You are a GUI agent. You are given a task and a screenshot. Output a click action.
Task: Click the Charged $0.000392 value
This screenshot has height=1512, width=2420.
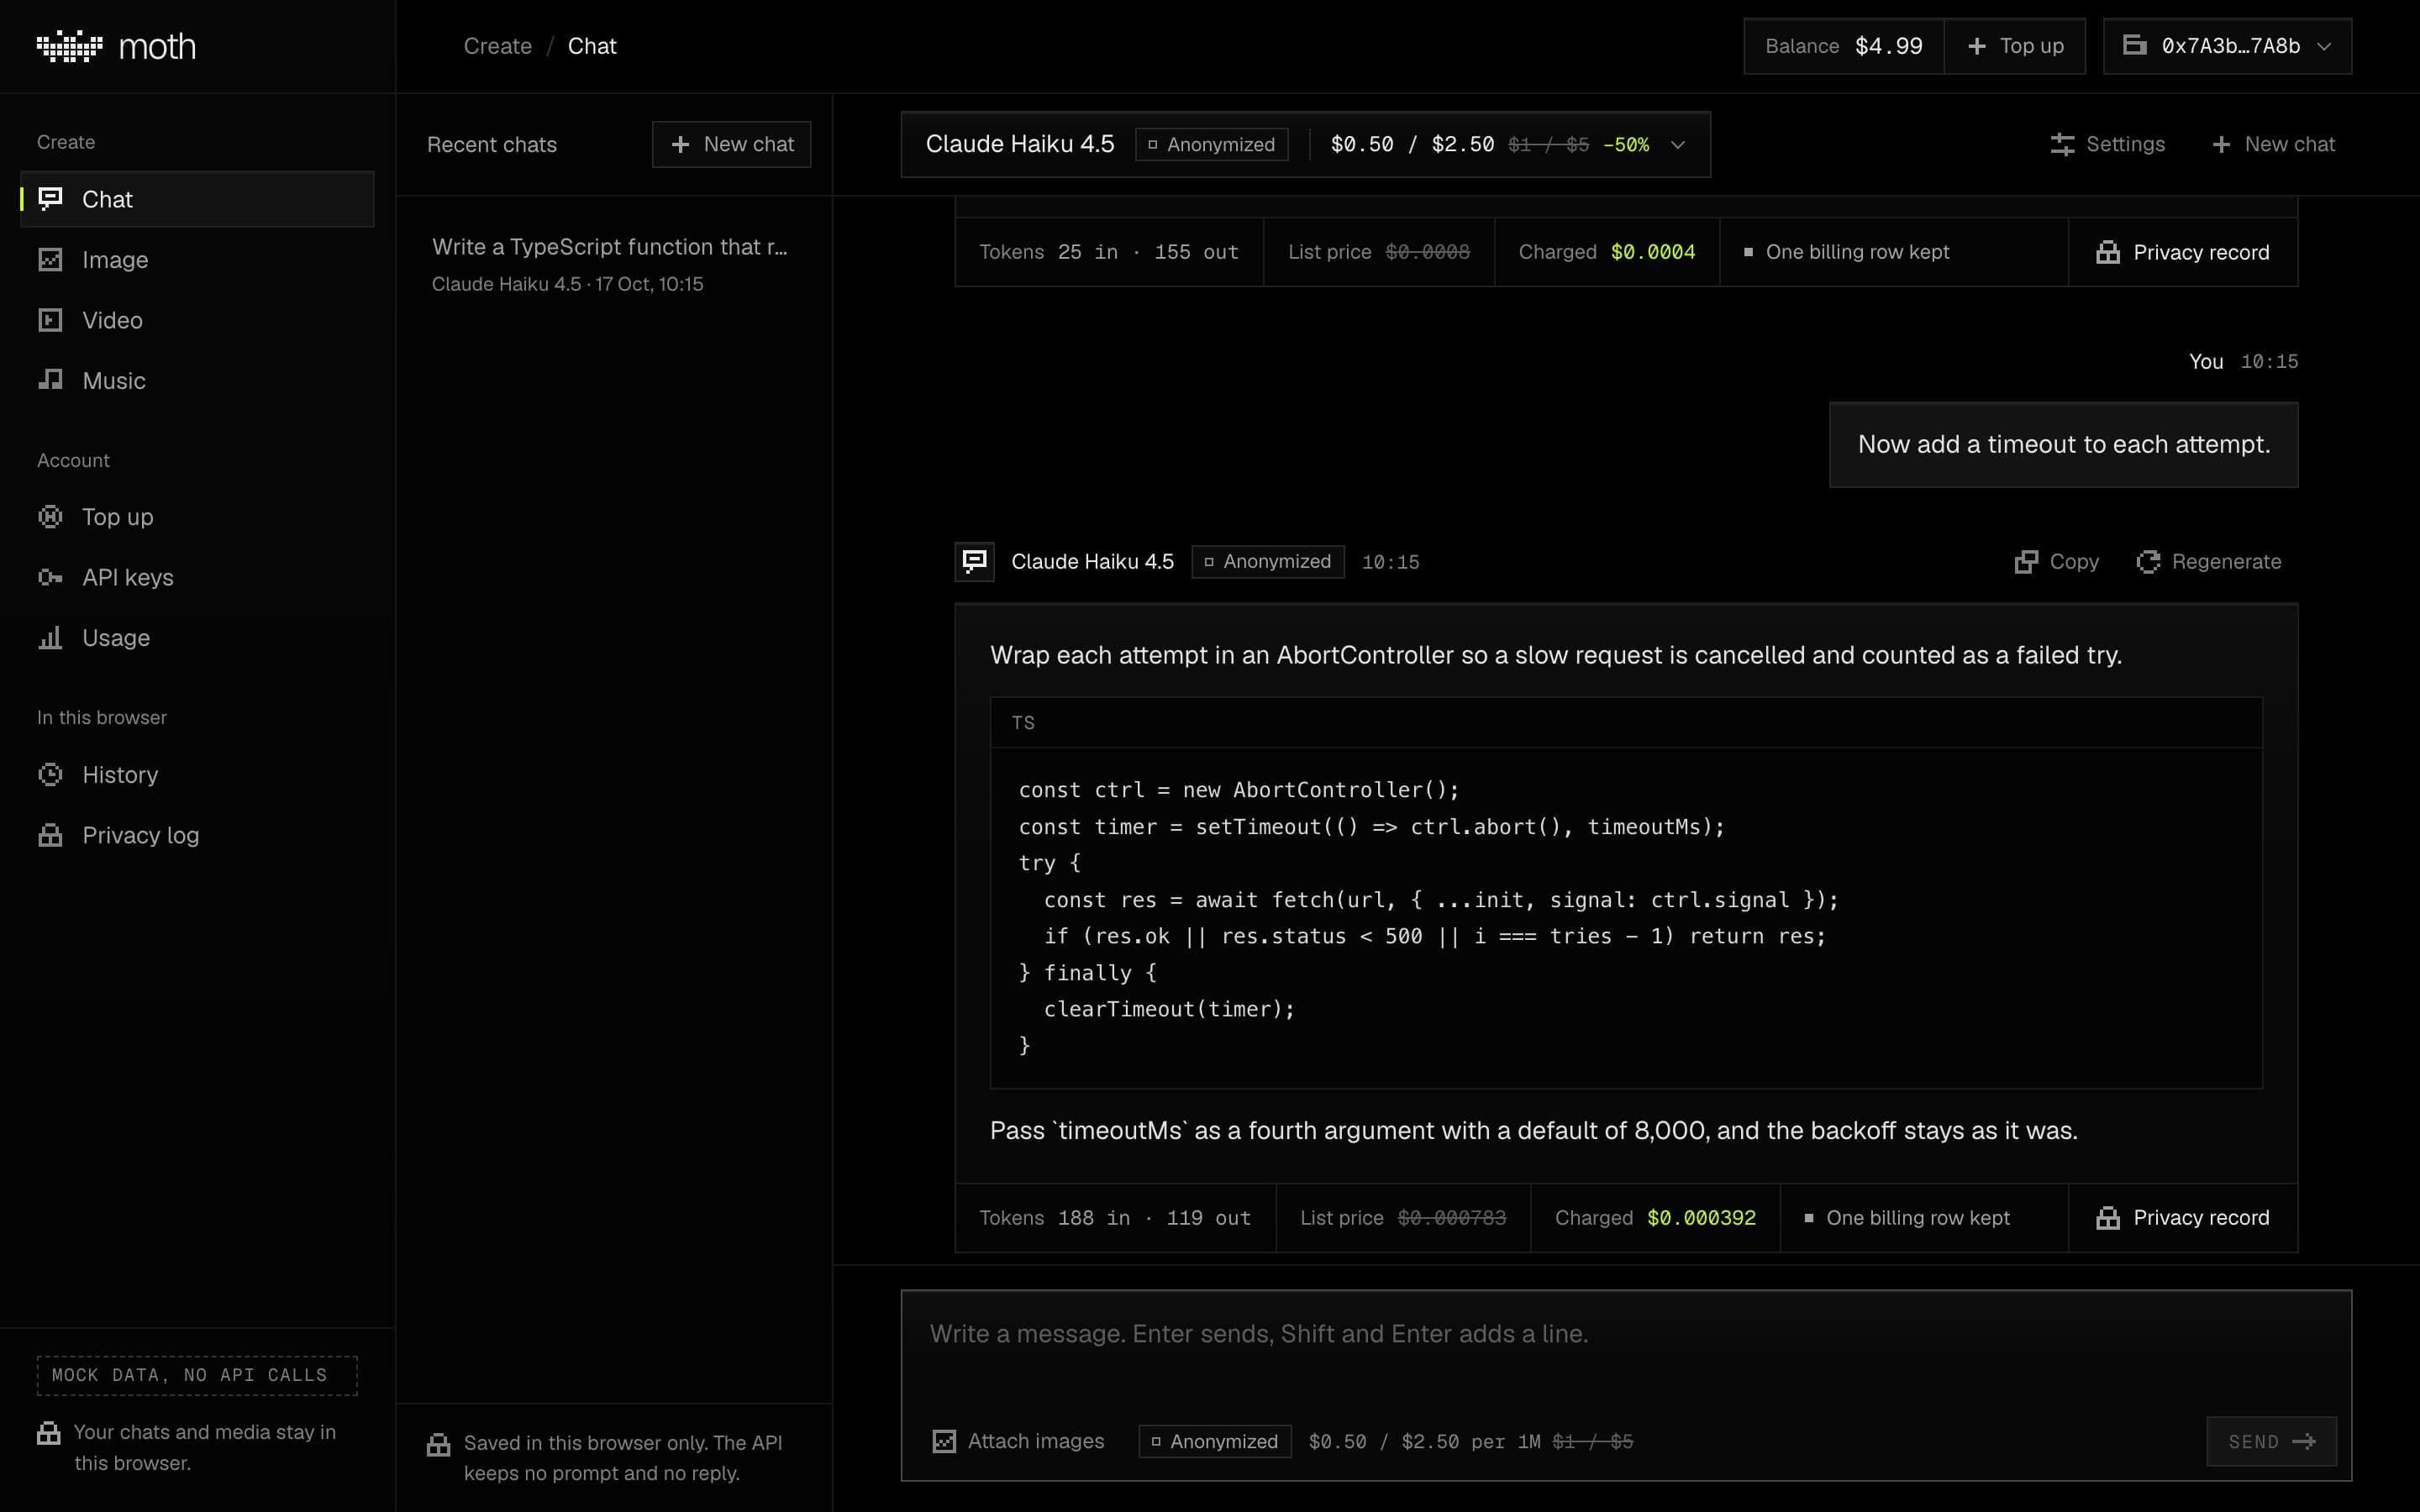(x=1701, y=1218)
